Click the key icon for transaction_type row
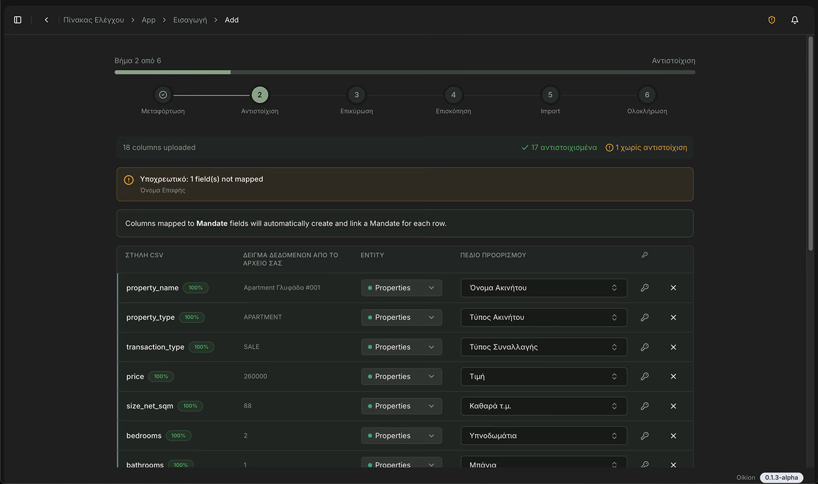Image resolution: width=818 pixels, height=484 pixels. [645, 347]
